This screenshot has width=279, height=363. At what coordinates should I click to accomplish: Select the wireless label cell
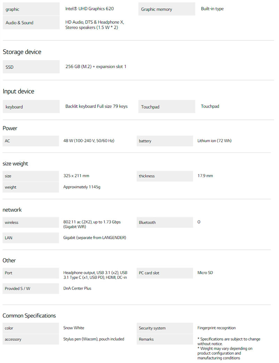[x=31, y=222]
